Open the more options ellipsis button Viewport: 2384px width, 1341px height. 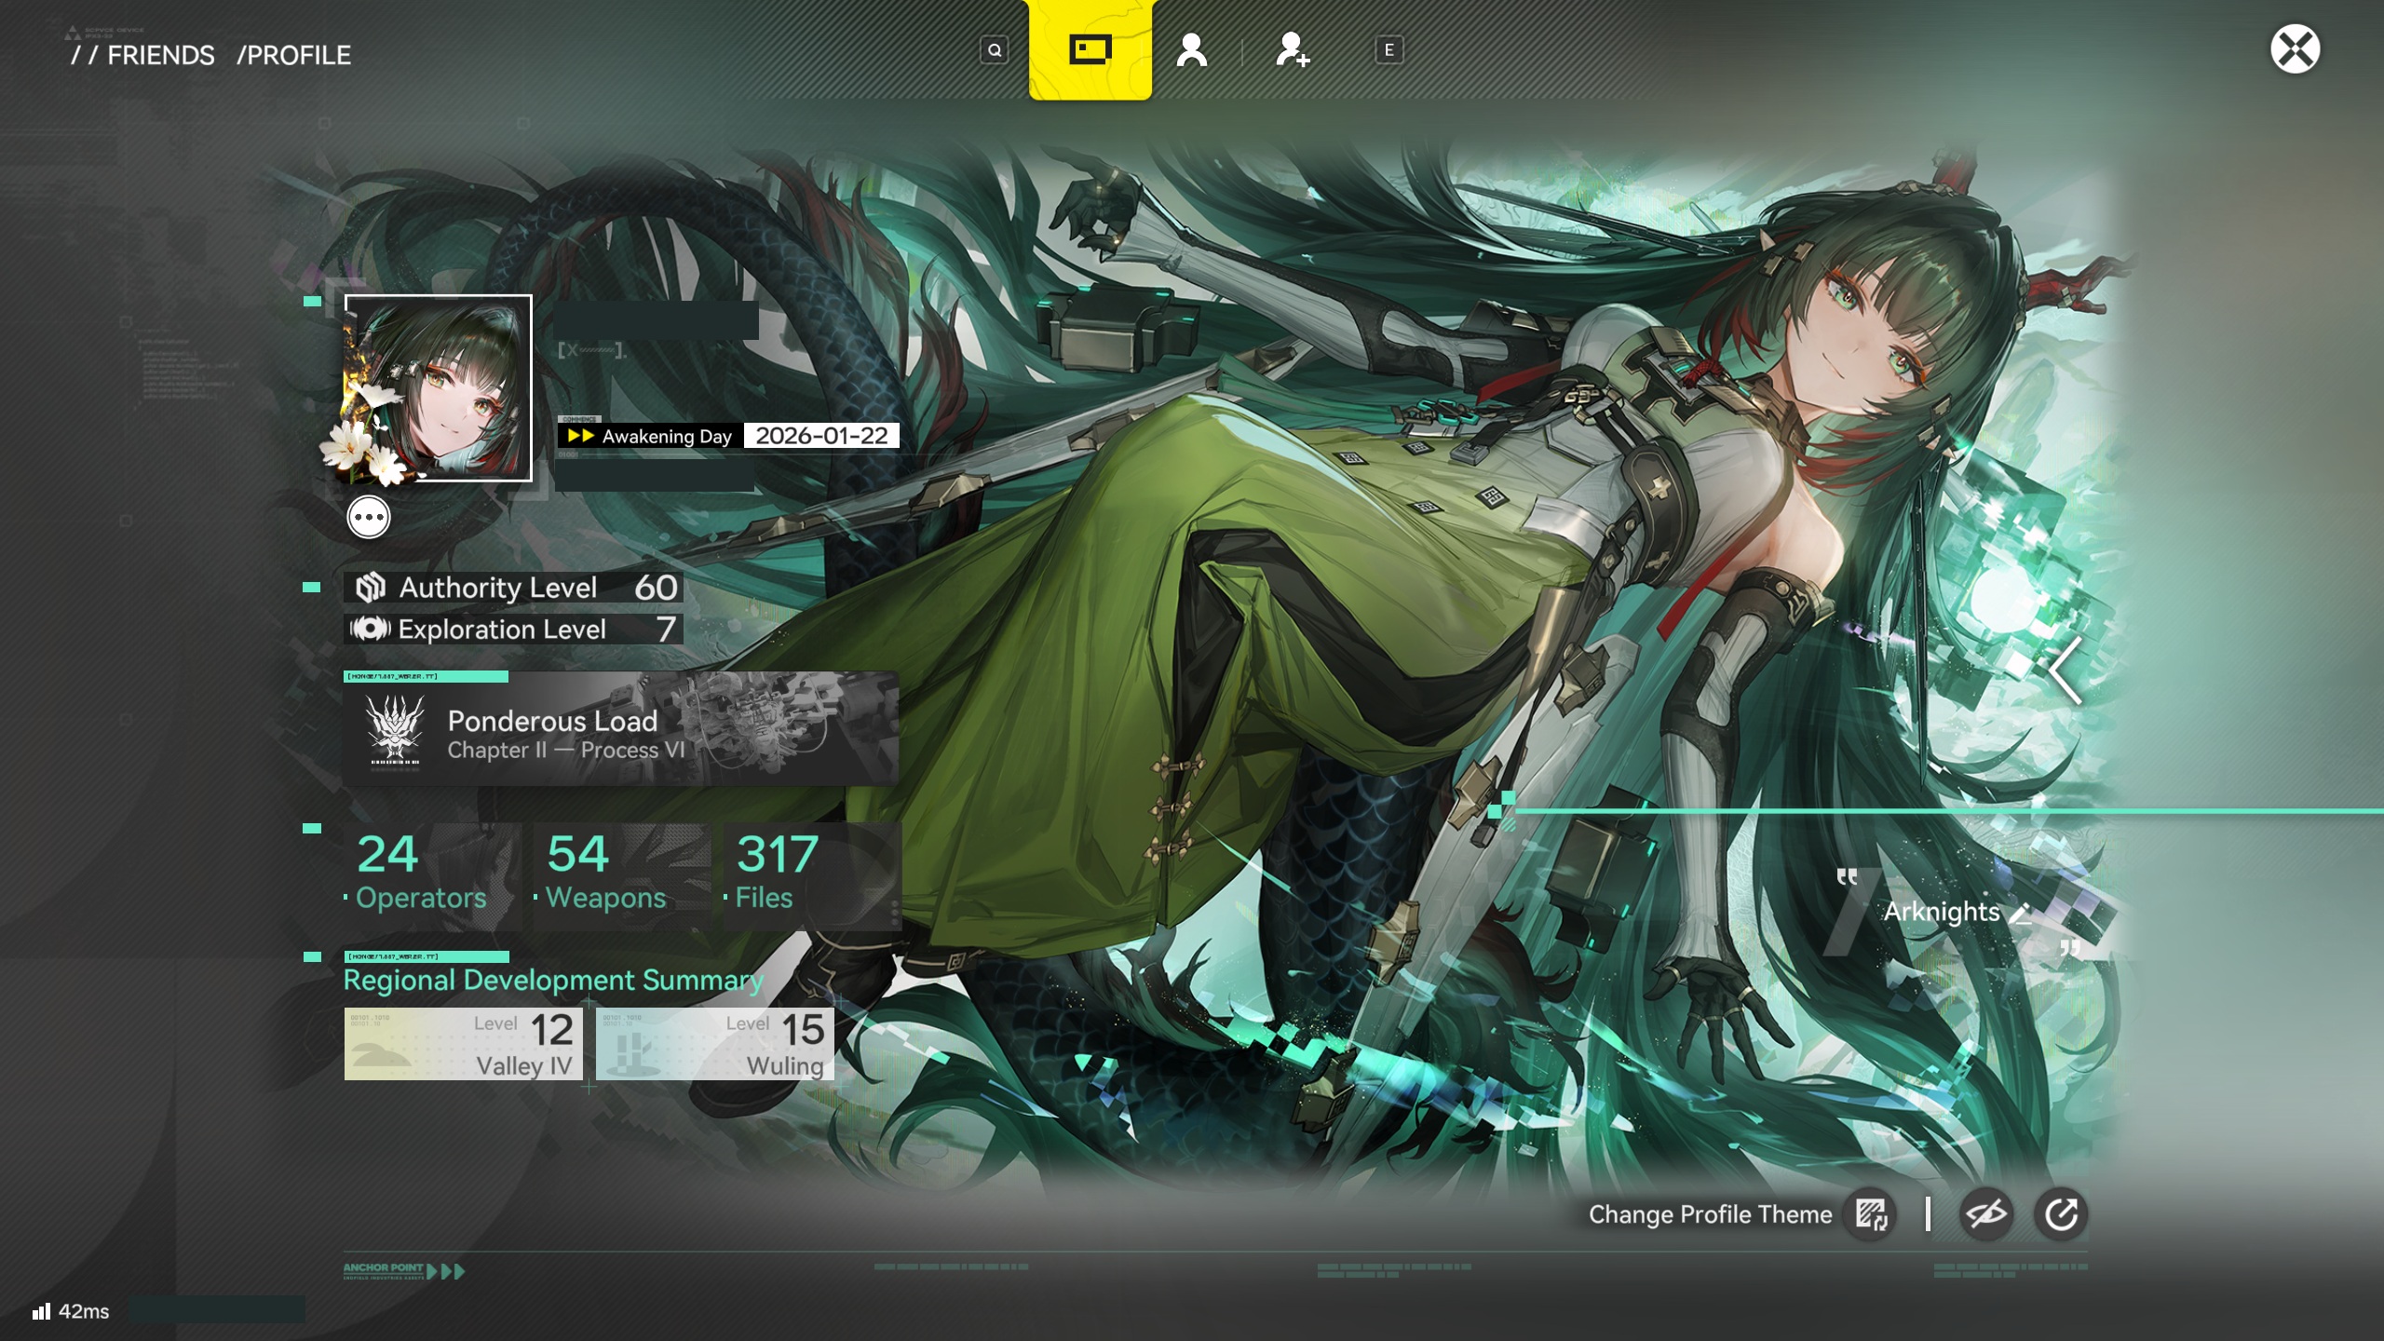369,518
